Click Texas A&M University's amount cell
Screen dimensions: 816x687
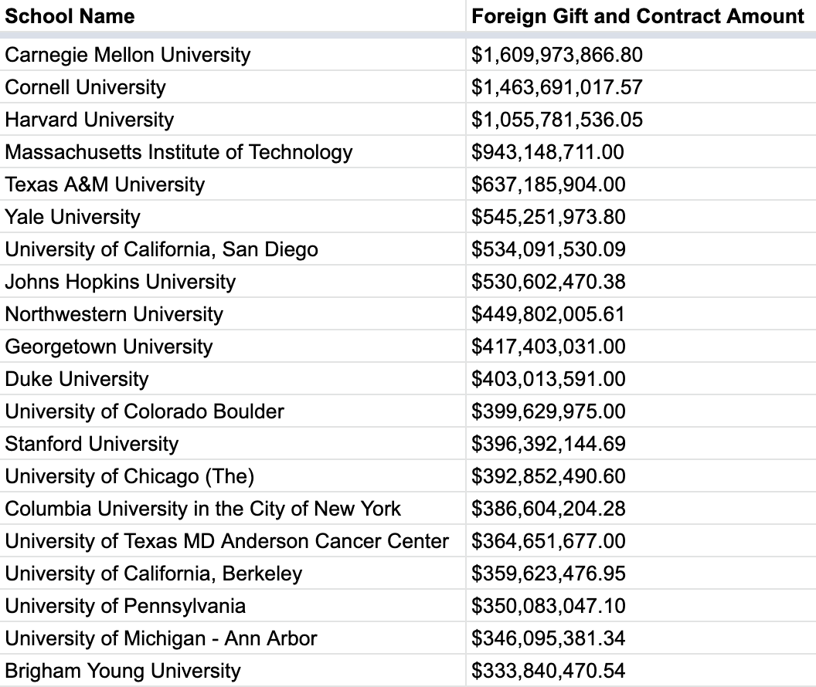pos(549,184)
